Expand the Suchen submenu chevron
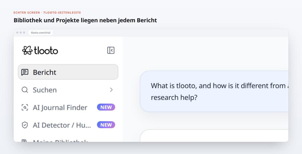This screenshot has height=154, width=302. point(111,90)
